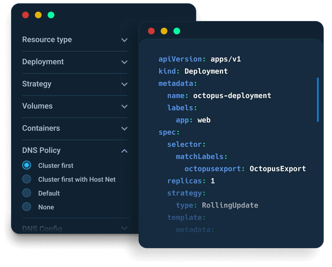Expand the Resource type section chevron
Image resolution: width=332 pixels, height=267 pixels.
(124, 40)
